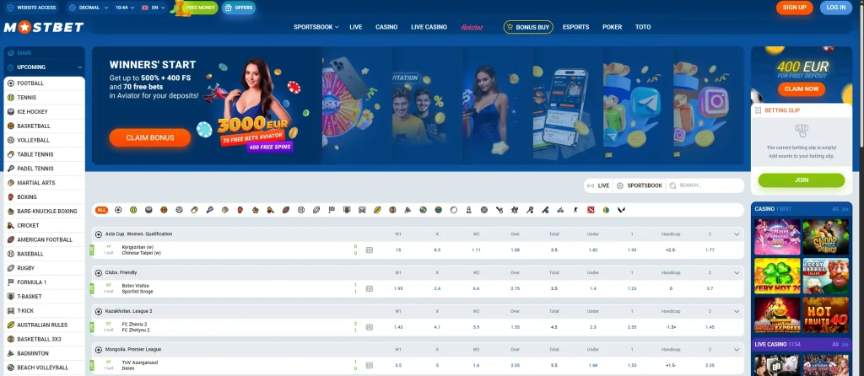The height and width of the screenshot is (376, 864).
Task: Select football ball icon in sport filter row
Action: pyautogui.click(x=118, y=210)
